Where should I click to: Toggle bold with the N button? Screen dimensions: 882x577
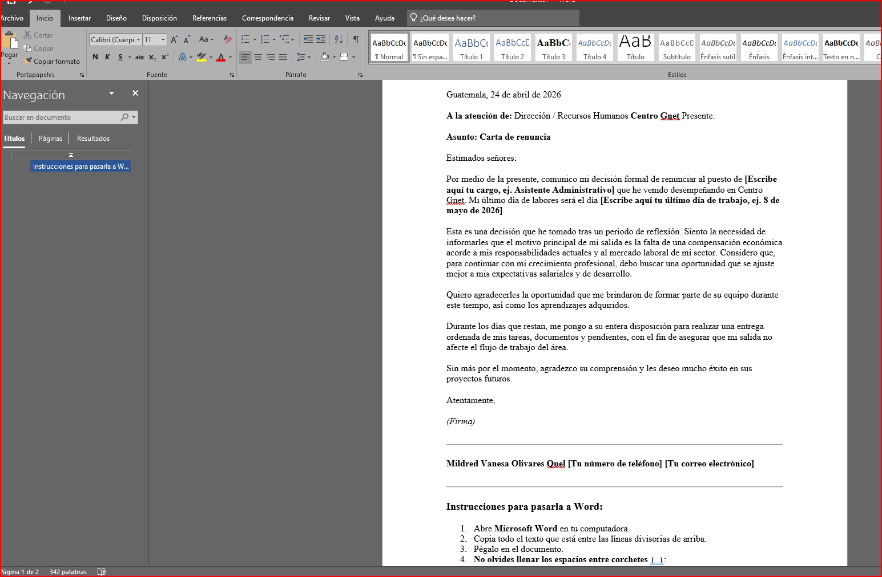click(x=95, y=57)
